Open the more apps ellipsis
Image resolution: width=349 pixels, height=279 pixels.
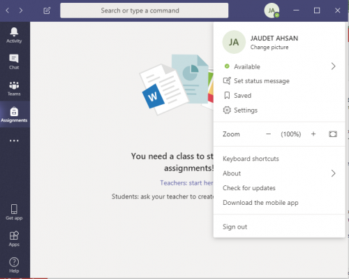14,141
